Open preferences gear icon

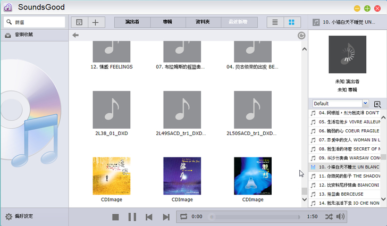9,216
